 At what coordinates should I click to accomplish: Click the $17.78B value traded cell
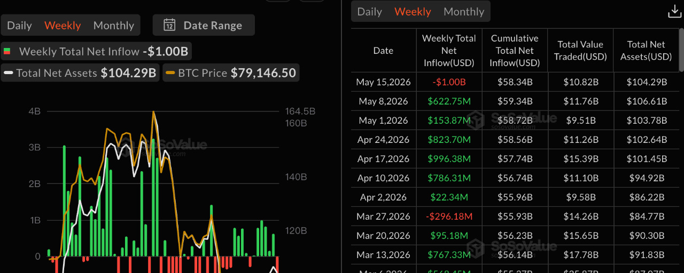click(x=580, y=255)
